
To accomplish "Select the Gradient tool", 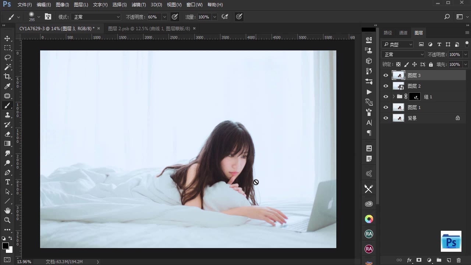I will point(7,144).
